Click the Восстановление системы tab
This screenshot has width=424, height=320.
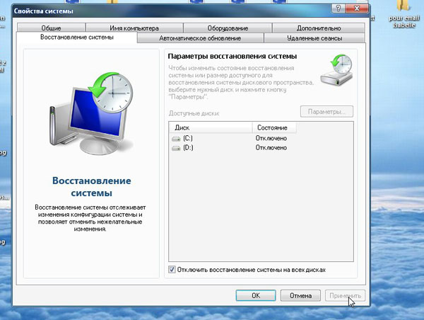click(76, 38)
